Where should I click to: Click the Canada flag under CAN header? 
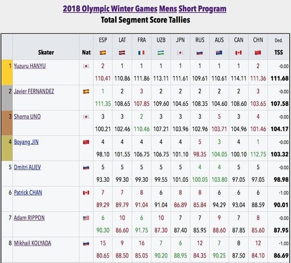point(238,53)
